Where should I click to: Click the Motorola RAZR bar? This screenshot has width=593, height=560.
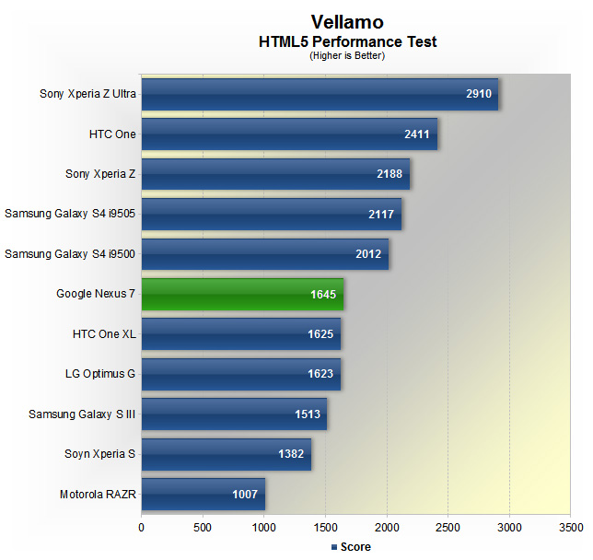pyautogui.click(x=203, y=494)
